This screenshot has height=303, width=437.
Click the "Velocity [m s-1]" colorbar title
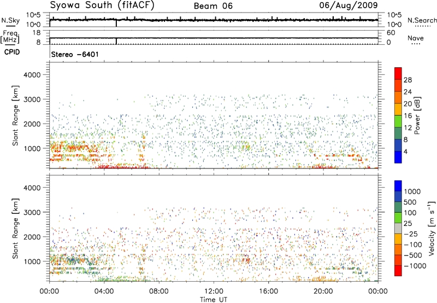432,228
